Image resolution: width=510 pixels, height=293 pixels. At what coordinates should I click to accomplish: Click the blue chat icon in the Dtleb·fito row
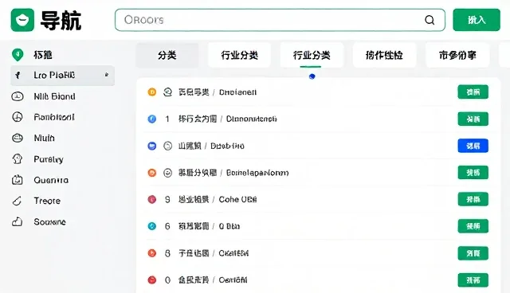pos(152,146)
